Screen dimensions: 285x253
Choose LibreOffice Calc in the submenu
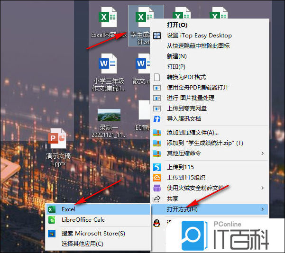(98, 220)
